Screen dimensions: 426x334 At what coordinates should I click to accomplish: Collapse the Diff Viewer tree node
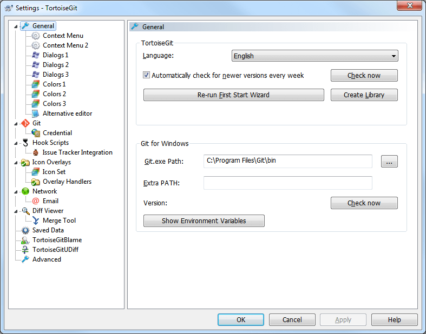pyautogui.click(x=16, y=211)
